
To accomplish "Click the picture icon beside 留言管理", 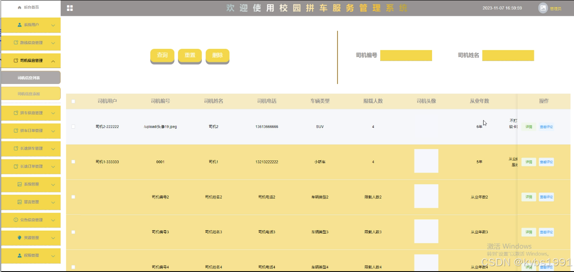I will (x=20, y=202).
